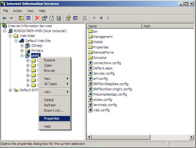Open the Action menu
Viewport: 196px width, 148px height.
[x=18, y=11]
